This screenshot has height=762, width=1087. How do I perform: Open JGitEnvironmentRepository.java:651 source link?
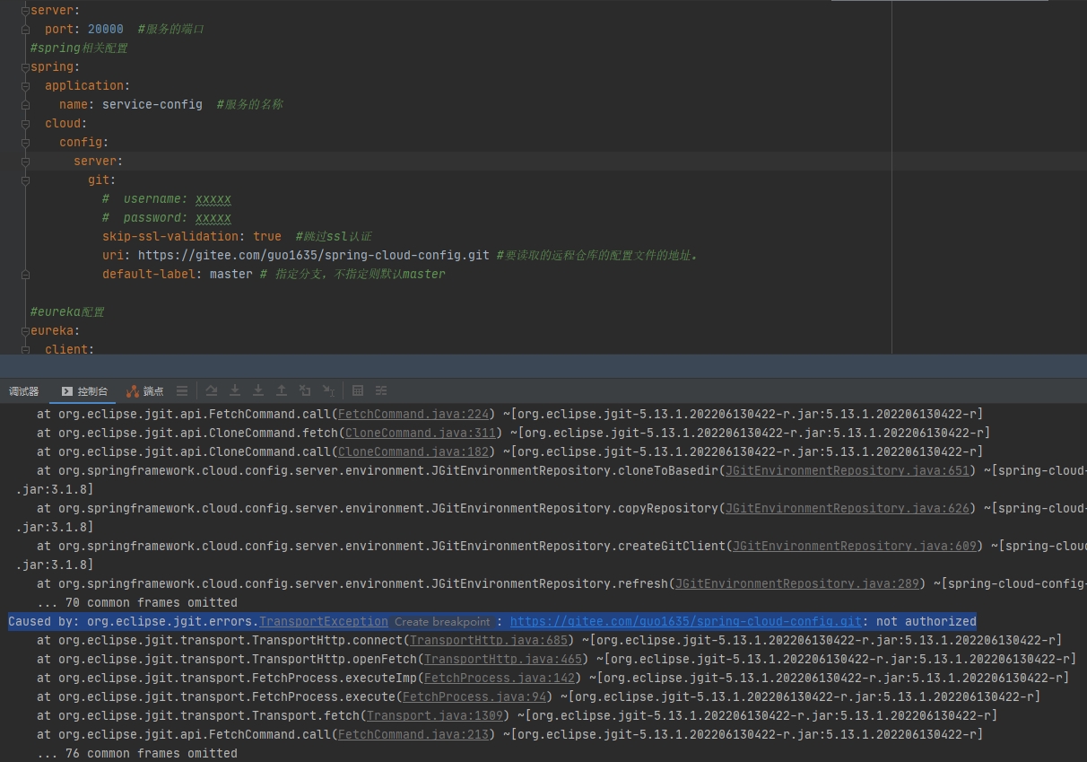847,470
